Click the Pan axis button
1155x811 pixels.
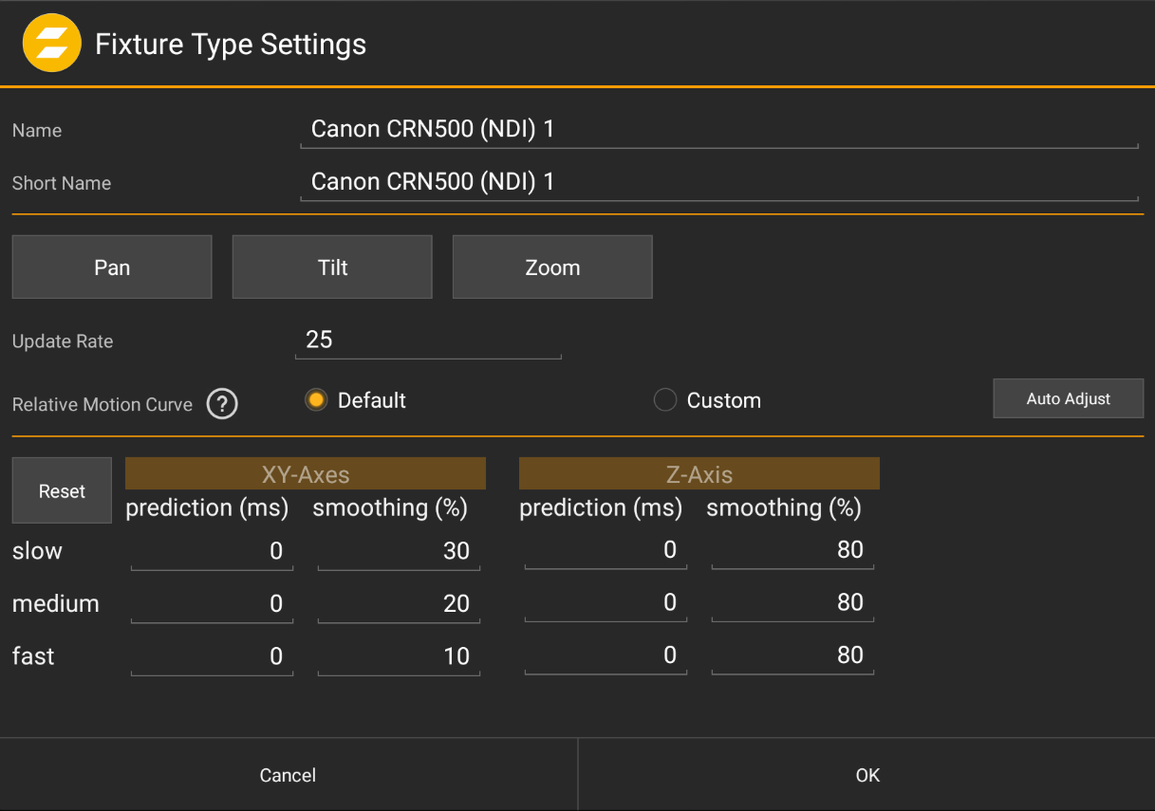(x=111, y=267)
